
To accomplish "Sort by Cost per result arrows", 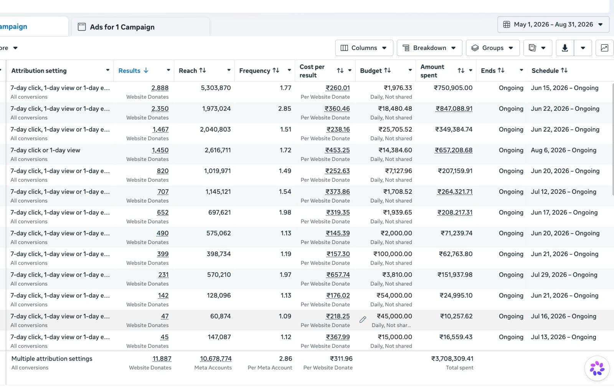I will (x=340, y=71).
